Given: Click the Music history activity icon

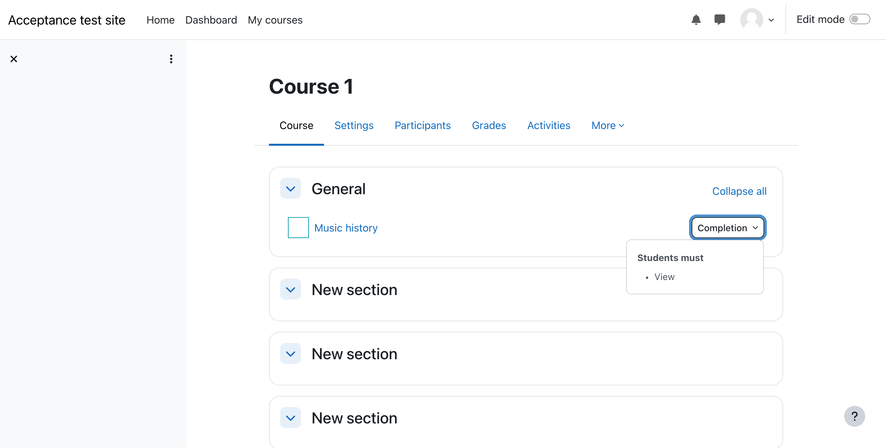Looking at the screenshot, I should [x=298, y=228].
